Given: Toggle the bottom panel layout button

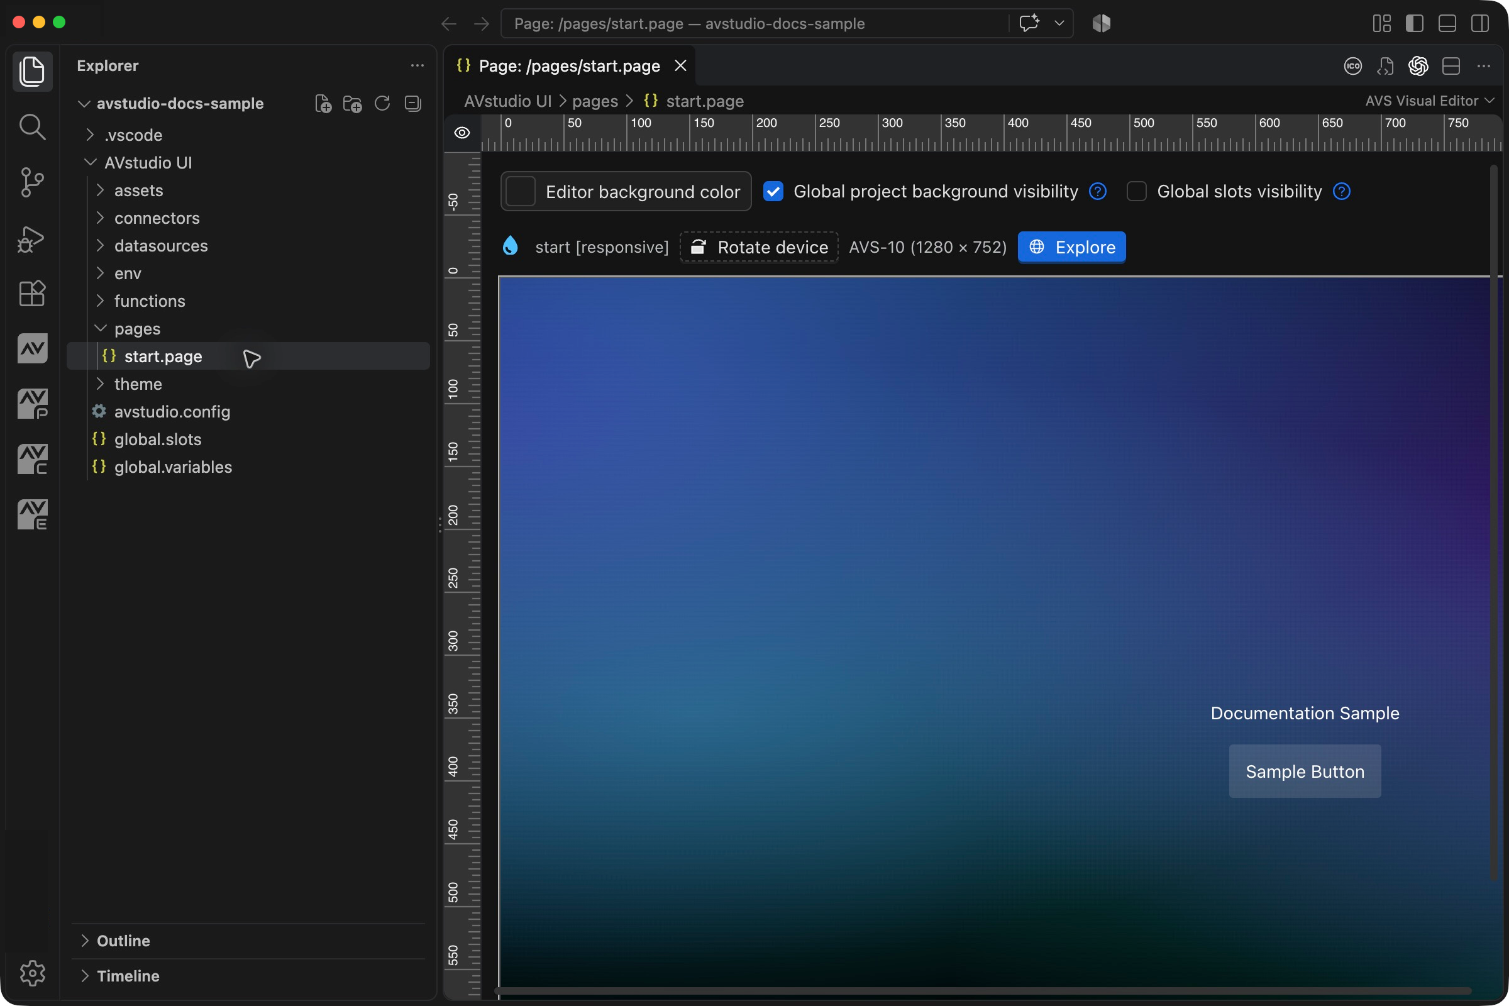Looking at the screenshot, I should 1447,24.
